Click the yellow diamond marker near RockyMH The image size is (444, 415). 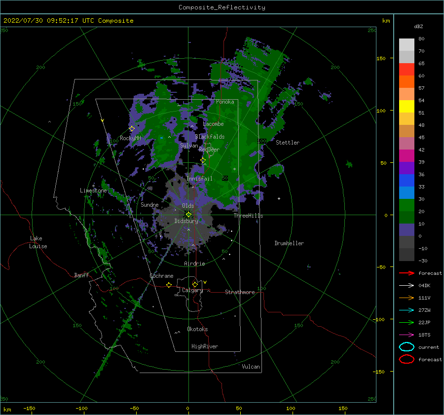click(132, 129)
